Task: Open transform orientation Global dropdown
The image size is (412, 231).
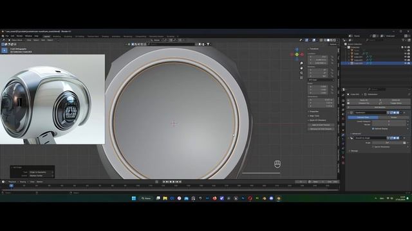Action: 156,40
